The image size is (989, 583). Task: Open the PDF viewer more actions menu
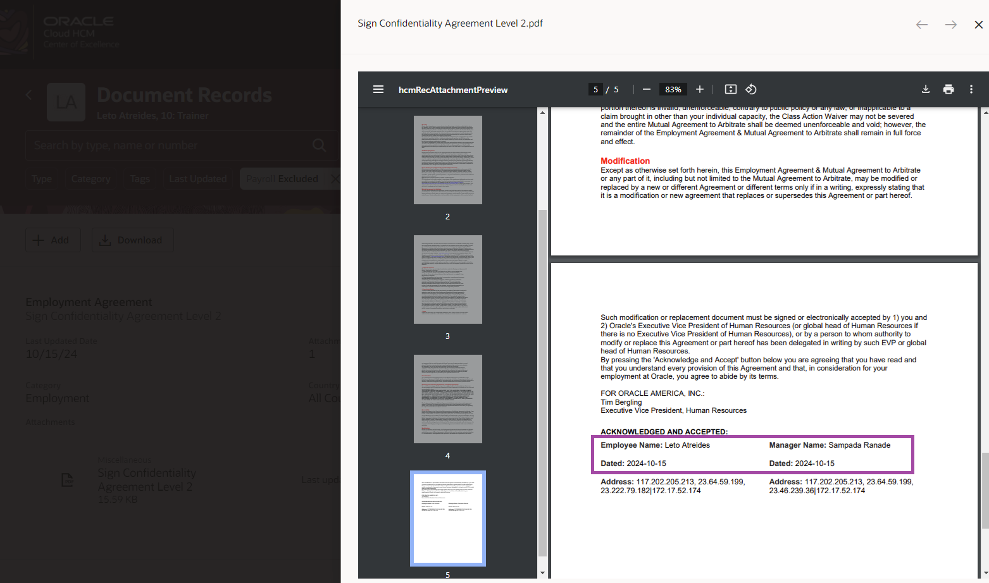(971, 89)
